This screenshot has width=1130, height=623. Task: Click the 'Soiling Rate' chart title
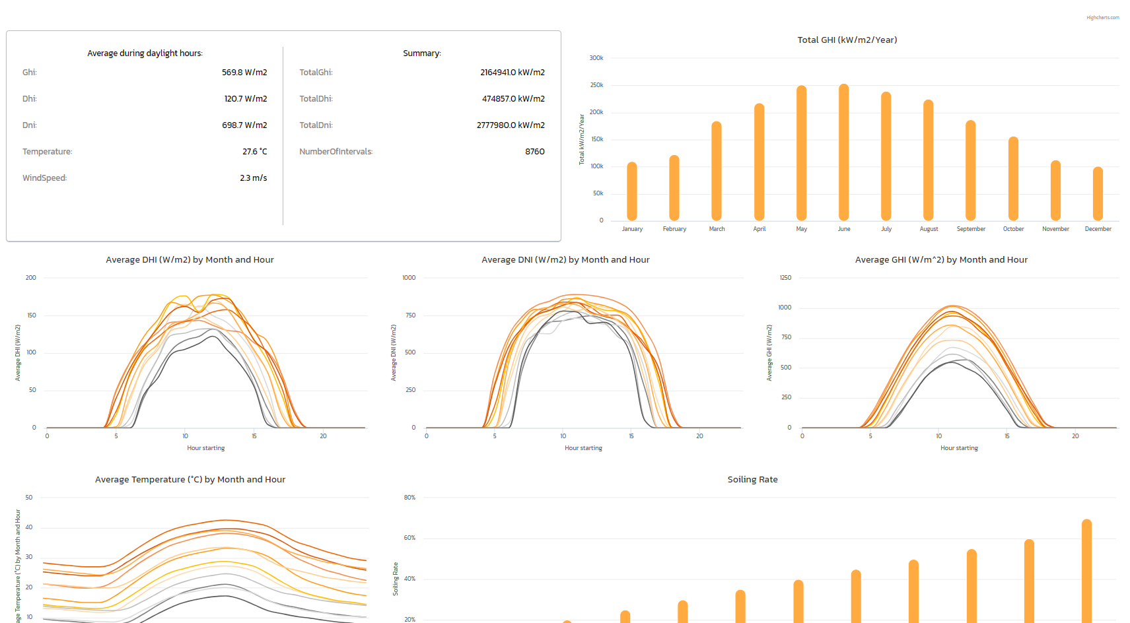click(753, 480)
